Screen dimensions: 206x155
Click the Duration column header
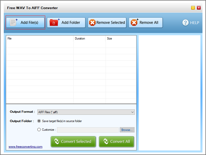pos(89,39)
